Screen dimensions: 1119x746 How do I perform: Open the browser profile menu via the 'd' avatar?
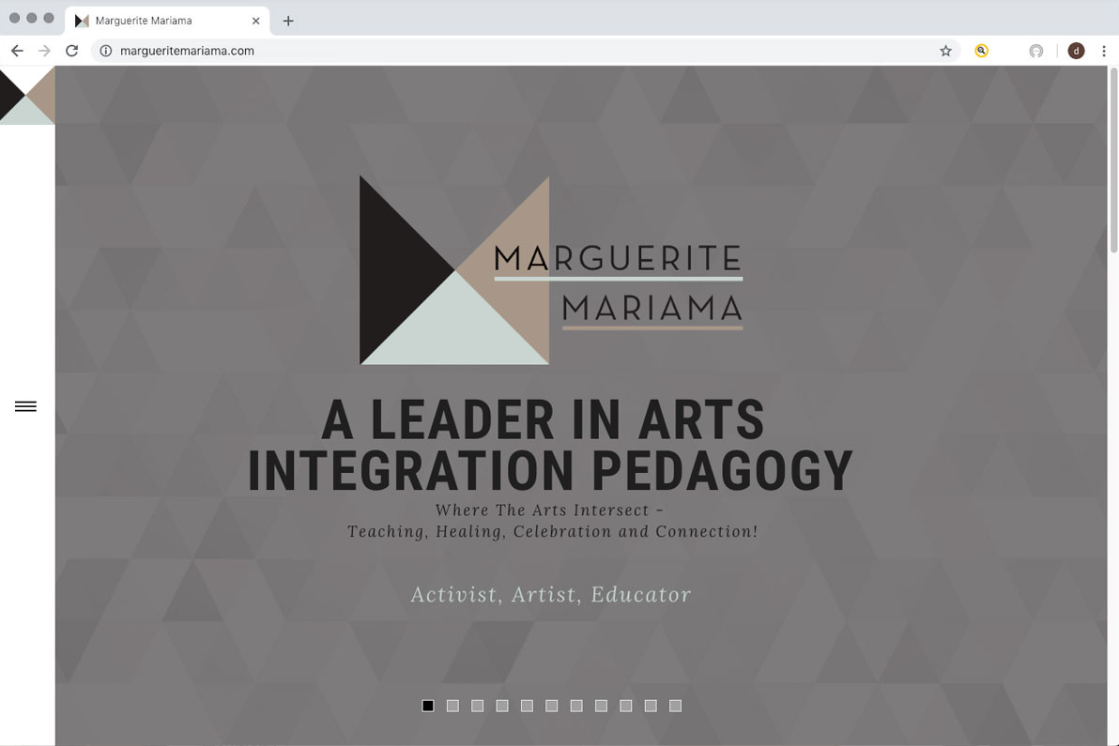coord(1076,51)
